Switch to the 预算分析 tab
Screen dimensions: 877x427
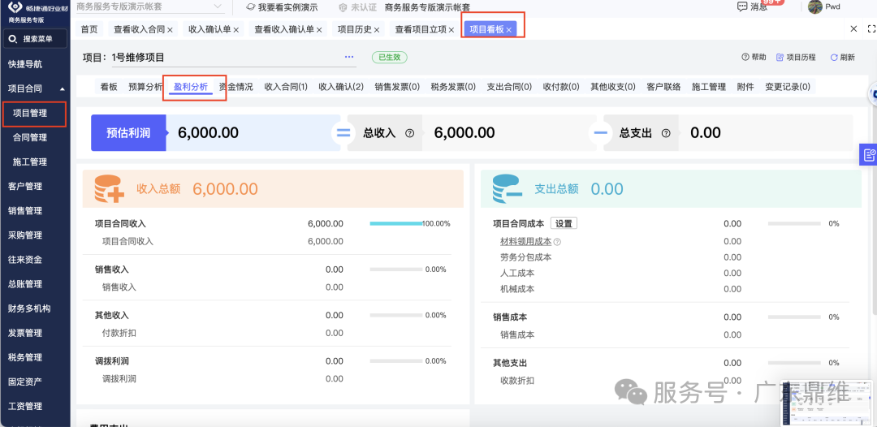pyautogui.click(x=145, y=87)
